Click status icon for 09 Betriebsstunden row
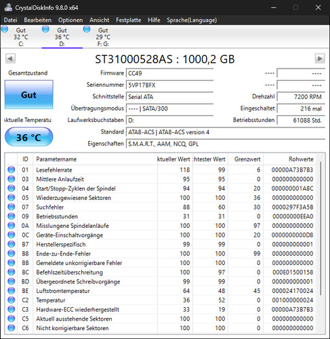The height and width of the screenshot is (339, 330). pyautogui.click(x=12, y=216)
